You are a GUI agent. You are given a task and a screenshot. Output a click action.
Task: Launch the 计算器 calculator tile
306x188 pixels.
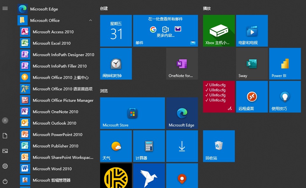pyautogui.click(x=149, y=146)
